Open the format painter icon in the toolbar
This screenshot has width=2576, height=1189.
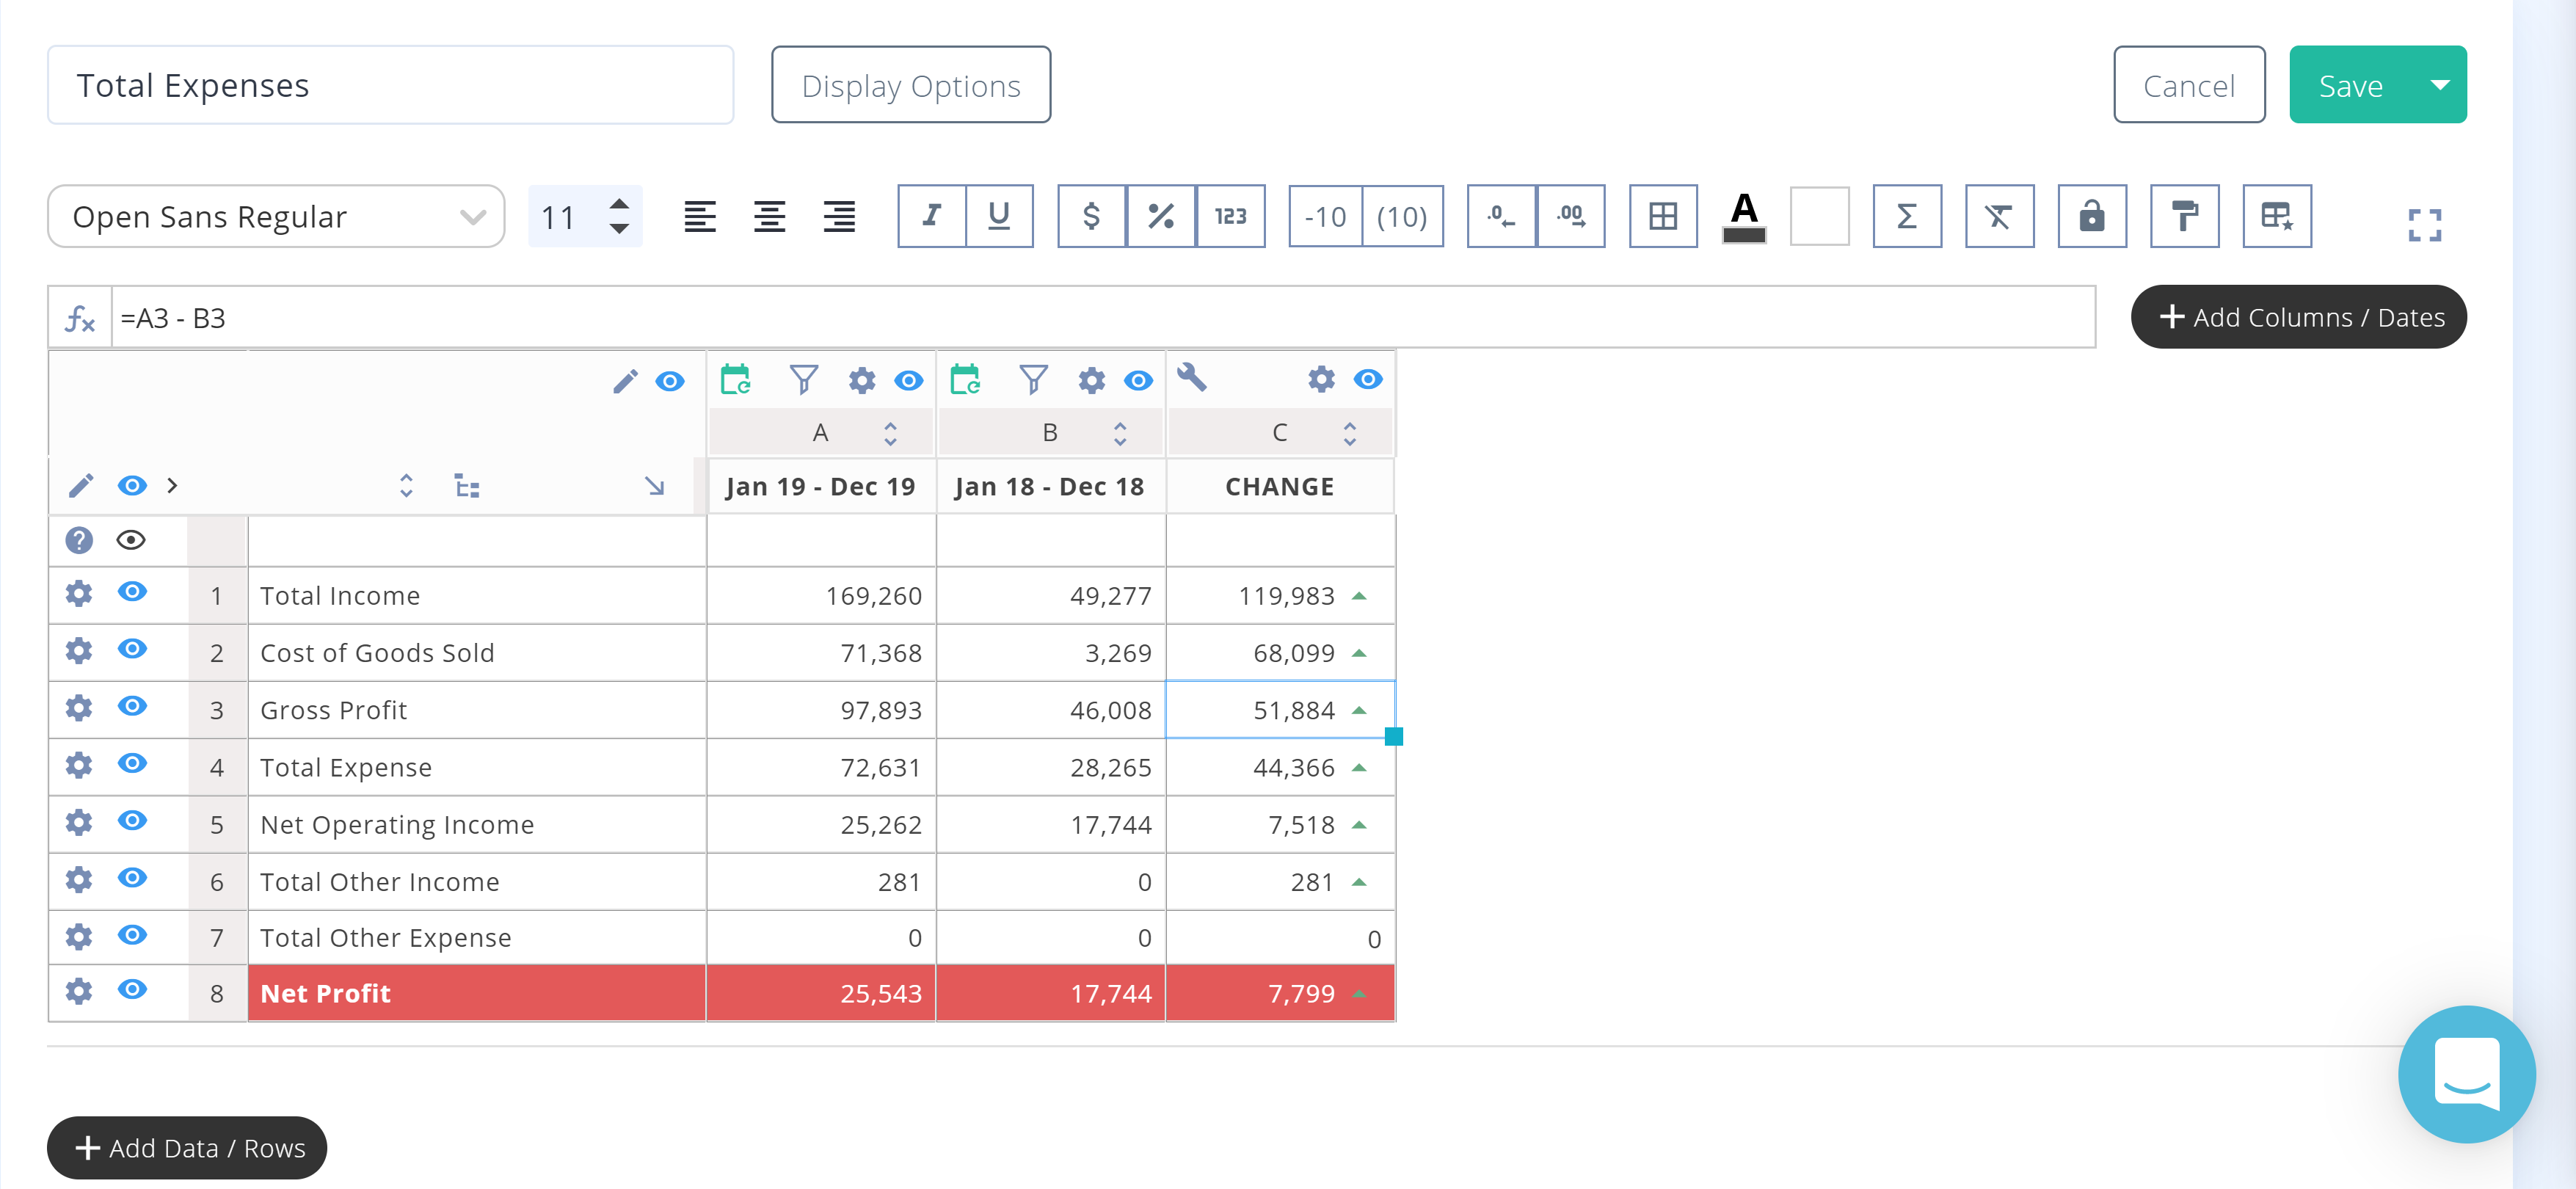coord(2184,216)
